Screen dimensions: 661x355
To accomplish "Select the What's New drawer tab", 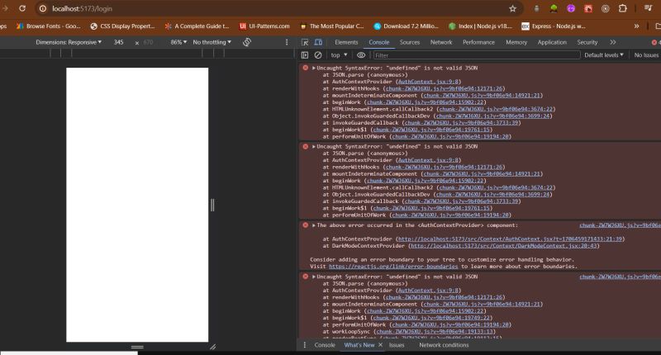I will (x=359, y=345).
